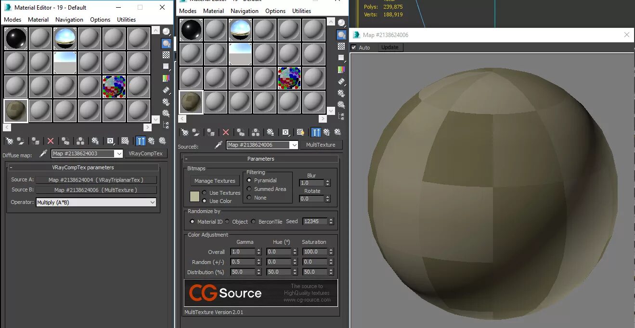Screen dimensions: 635x328
Task: Open the Operator Multiply (A*B) dropdown
Action: coord(96,202)
